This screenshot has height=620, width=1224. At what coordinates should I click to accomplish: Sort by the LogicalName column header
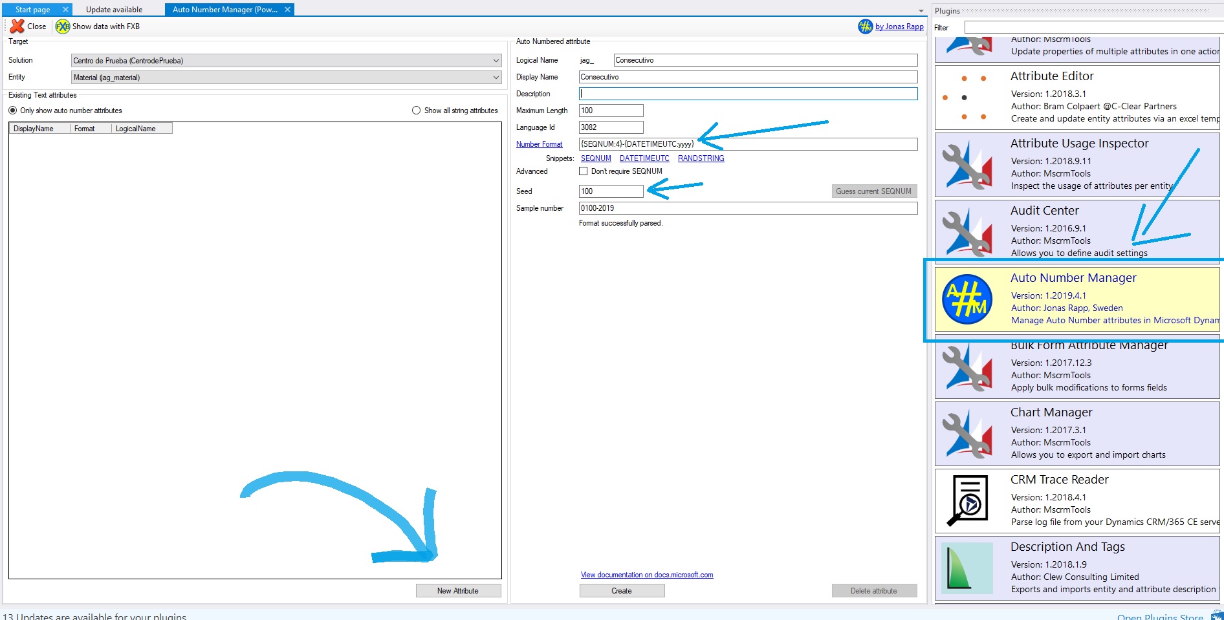(x=142, y=129)
